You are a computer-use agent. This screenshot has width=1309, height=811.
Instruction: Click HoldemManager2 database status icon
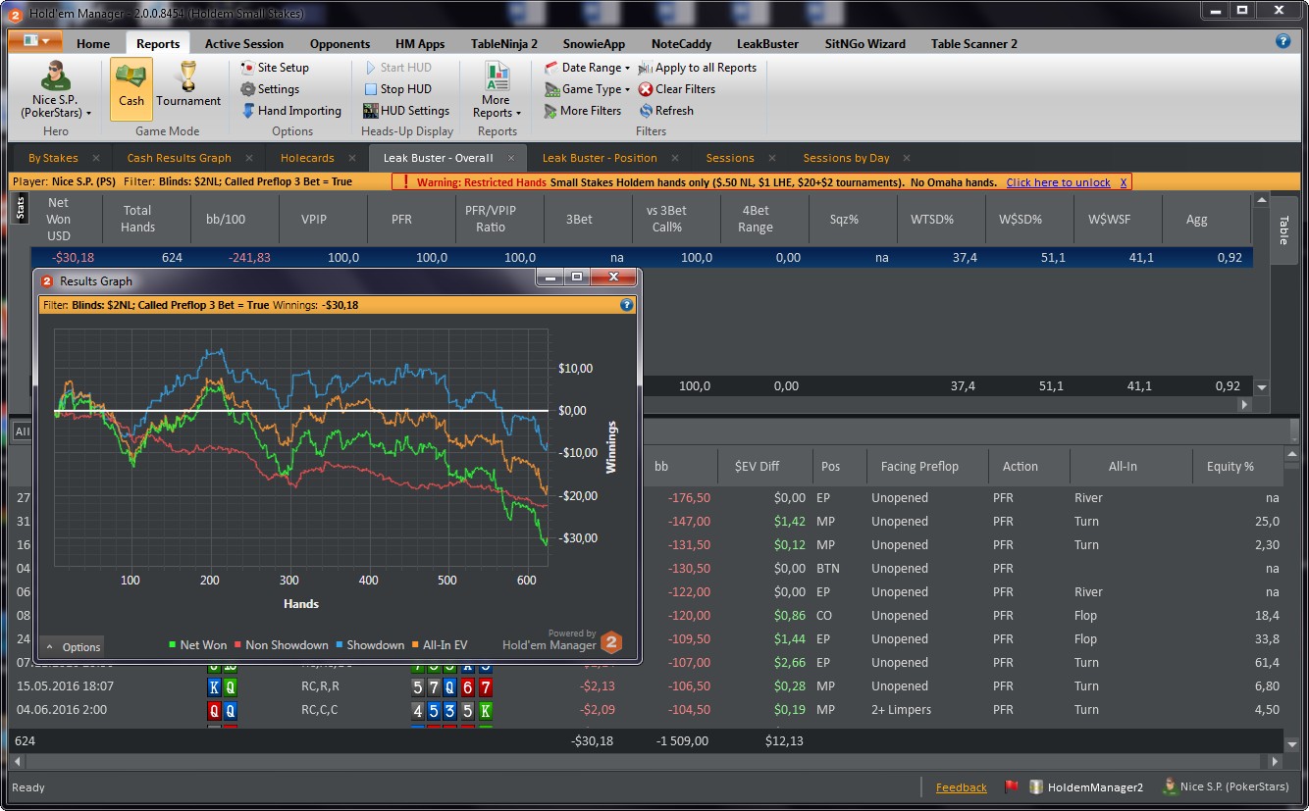(1086, 786)
